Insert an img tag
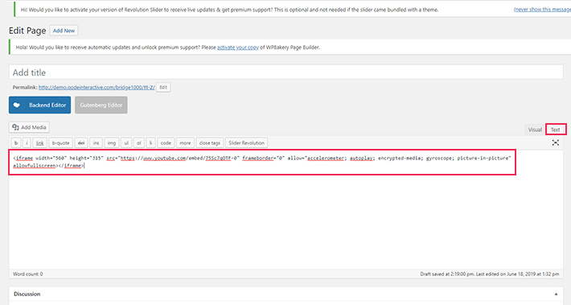The image size is (571, 305). click(x=112, y=143)
